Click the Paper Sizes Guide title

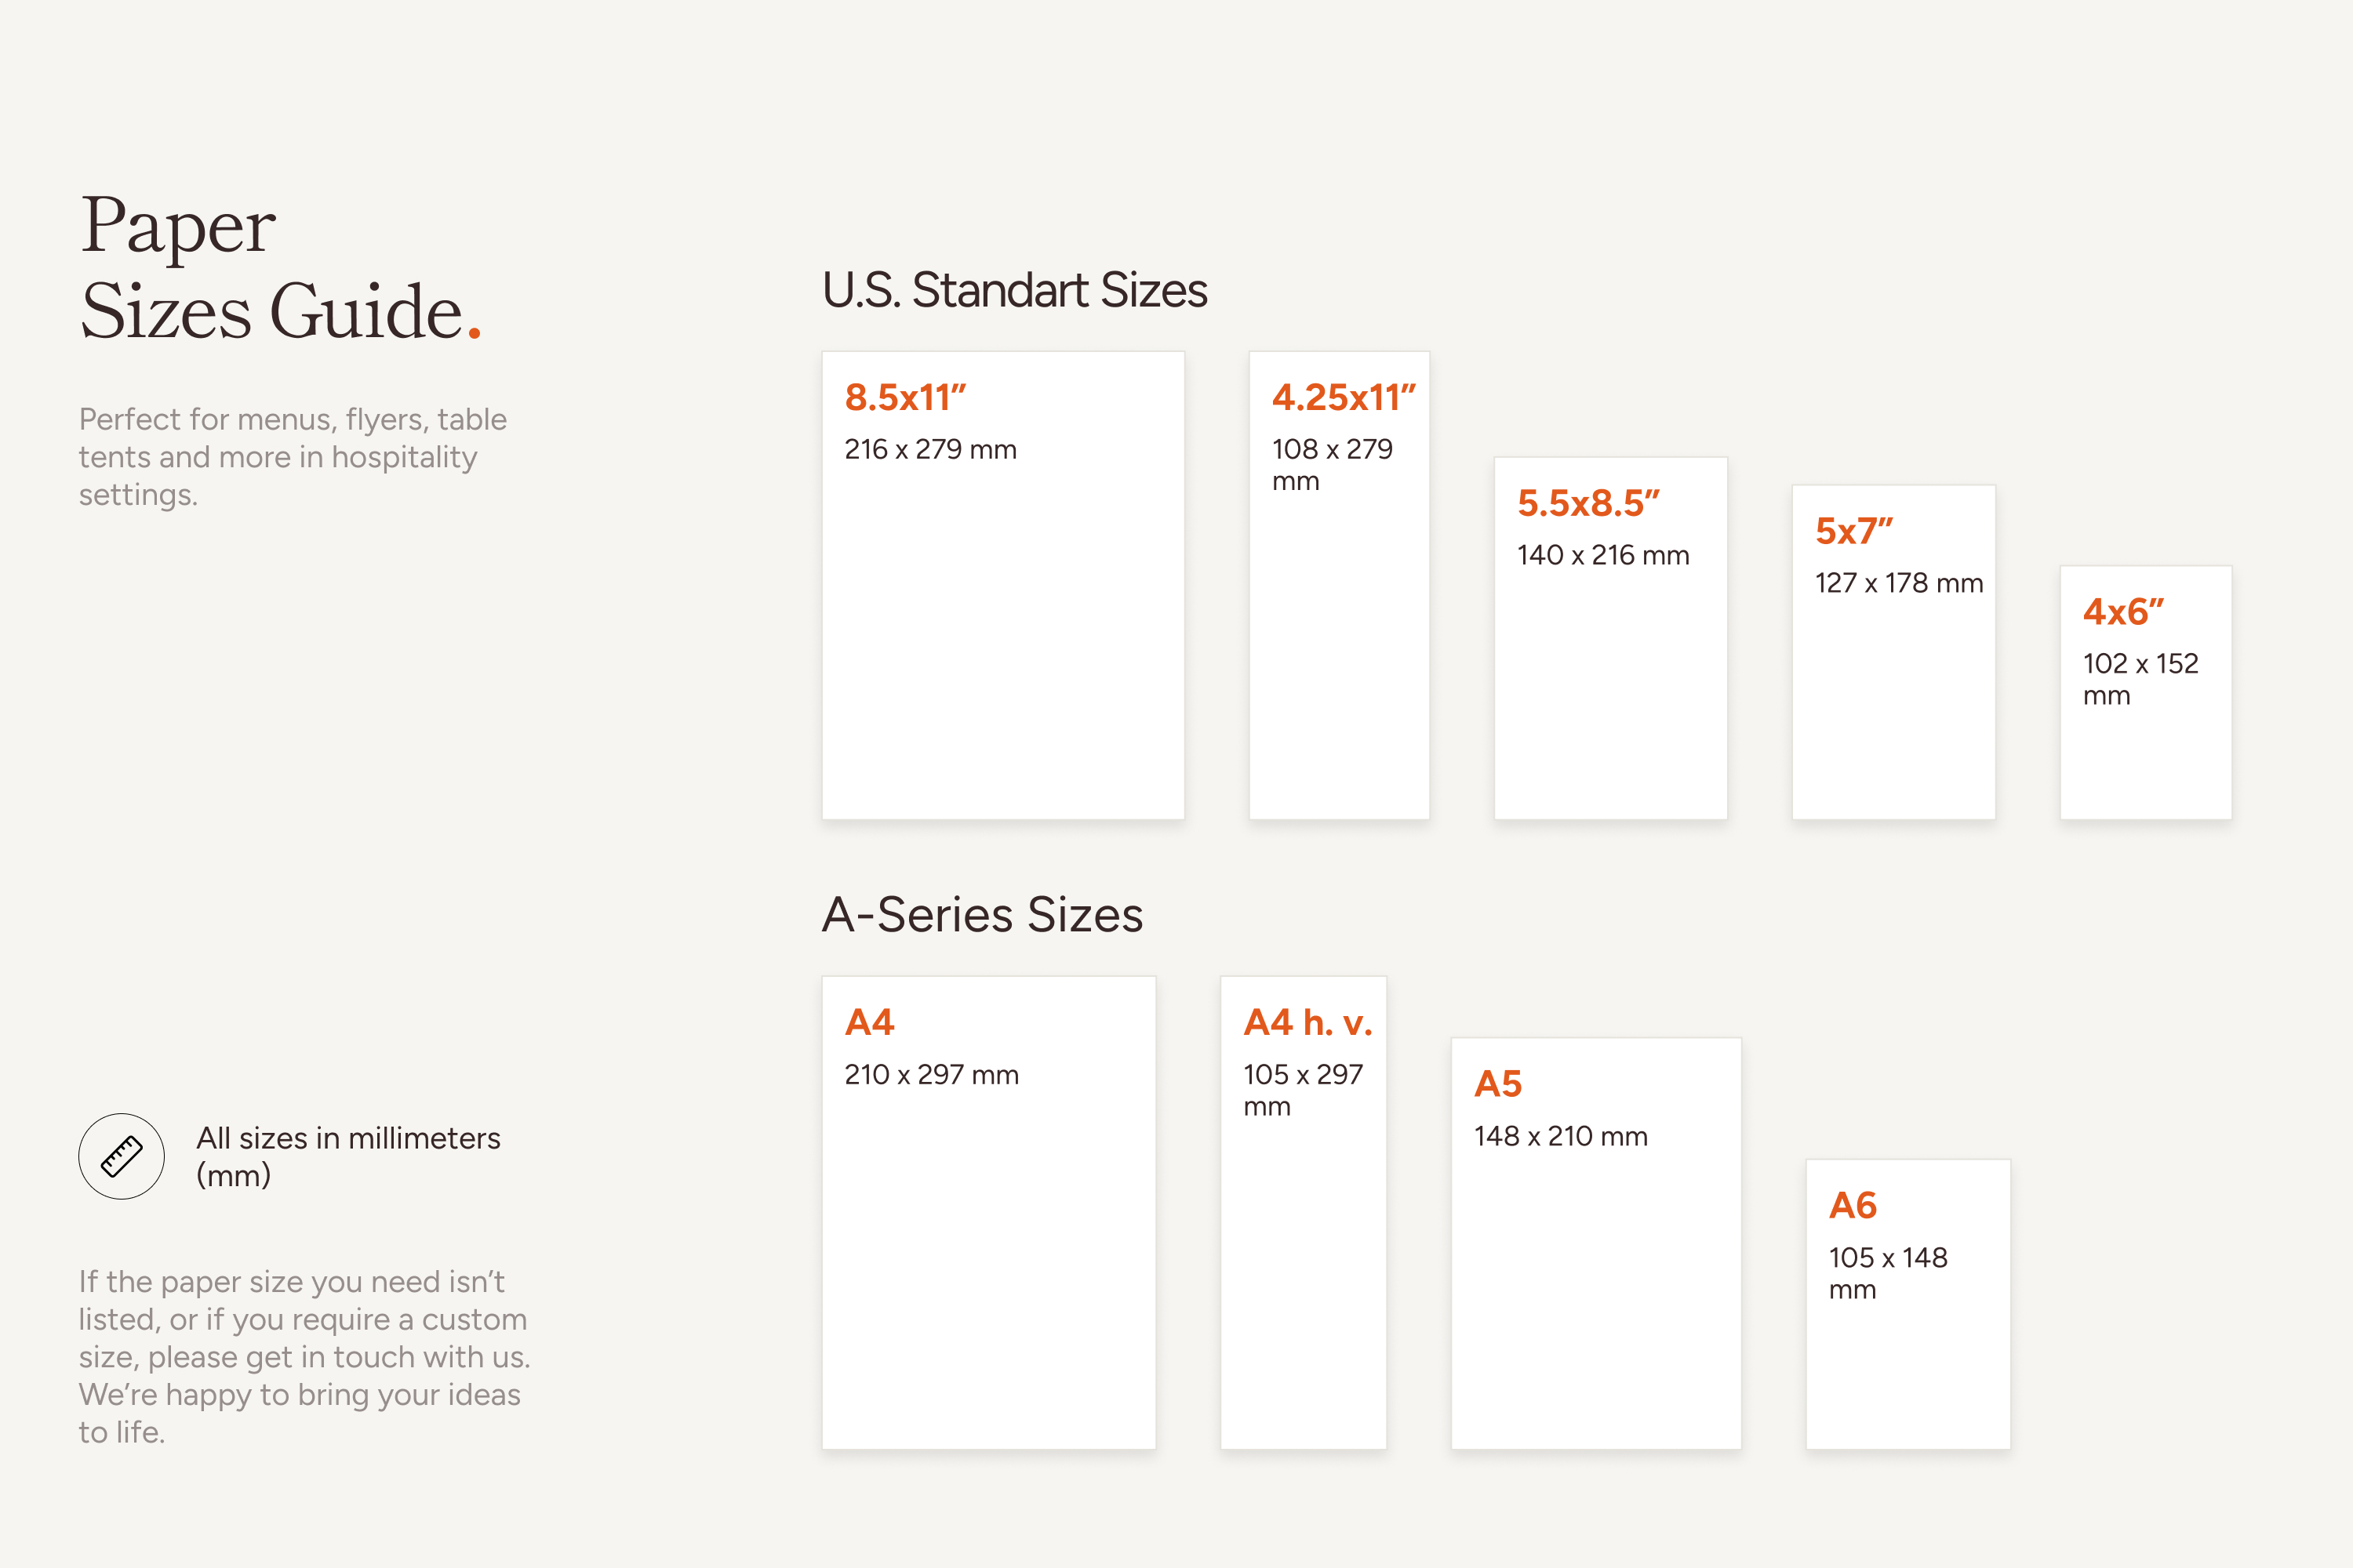click(x=280, y=267)
